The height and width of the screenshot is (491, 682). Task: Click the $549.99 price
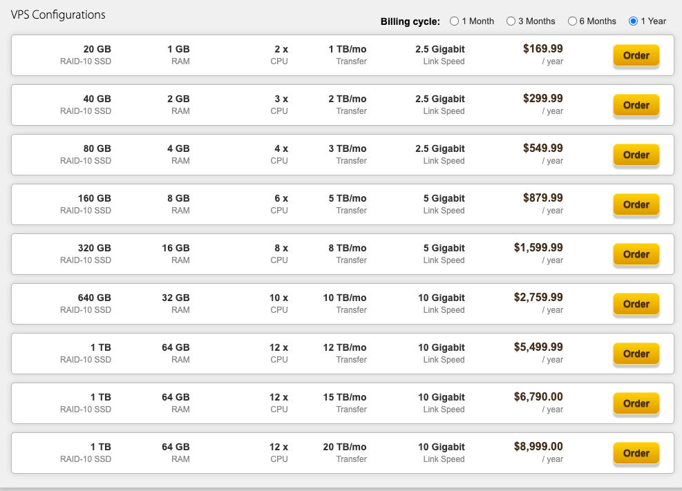tap(543, 148)
